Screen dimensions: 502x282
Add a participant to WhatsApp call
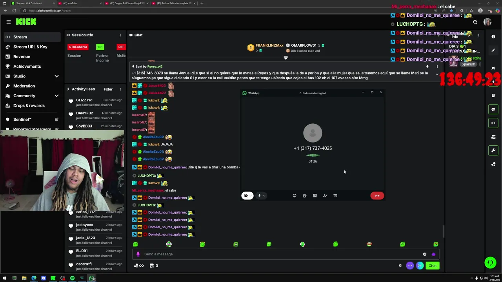click(x=325, y=195)
